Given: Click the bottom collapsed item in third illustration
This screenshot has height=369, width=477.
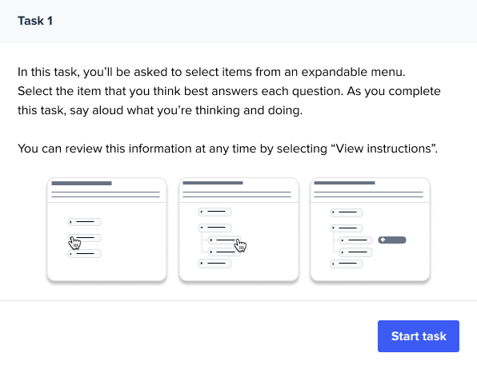Looking at the screenshot, I should 347,264.
